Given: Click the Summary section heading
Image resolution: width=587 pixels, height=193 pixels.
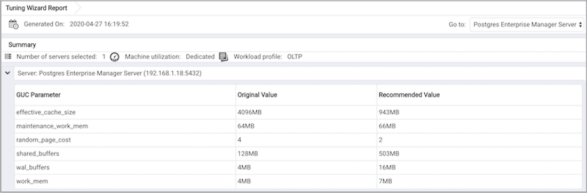Looking at the screenshot, I should point(22,45).
